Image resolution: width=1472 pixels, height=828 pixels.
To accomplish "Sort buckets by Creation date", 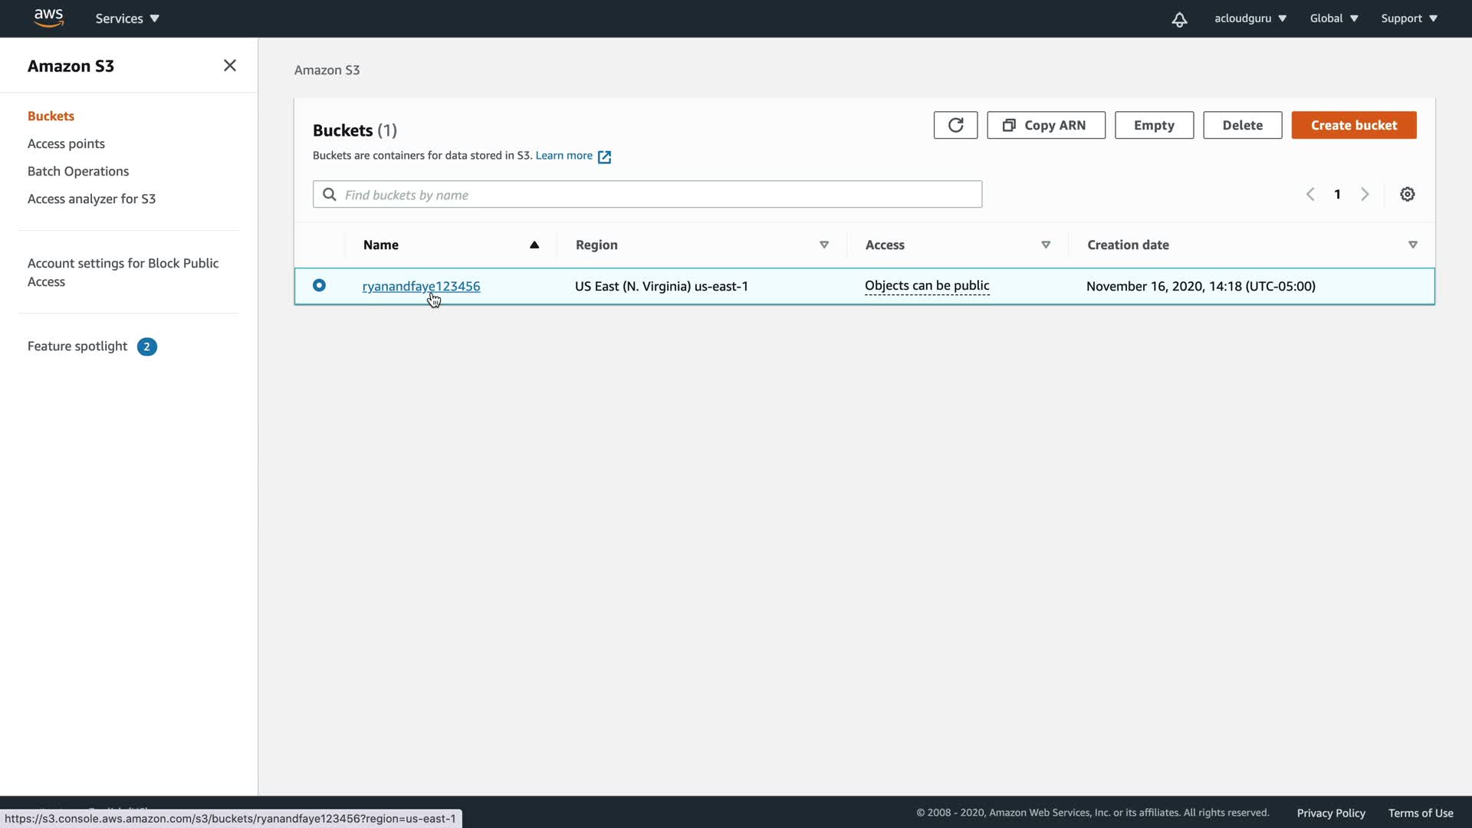I will [1412, 245].
